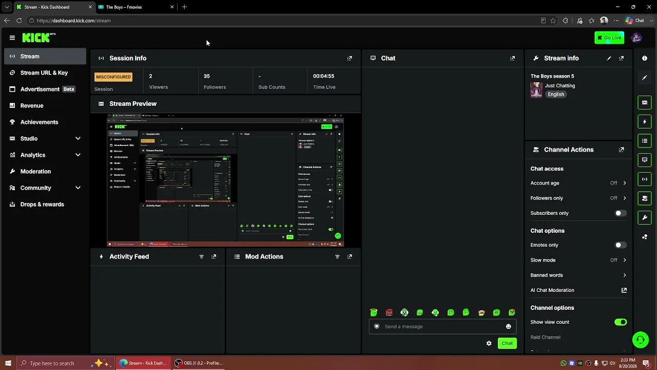Screen dimensions: 657x370
Task: Open Mod Actions filter options
Action: 337,256
